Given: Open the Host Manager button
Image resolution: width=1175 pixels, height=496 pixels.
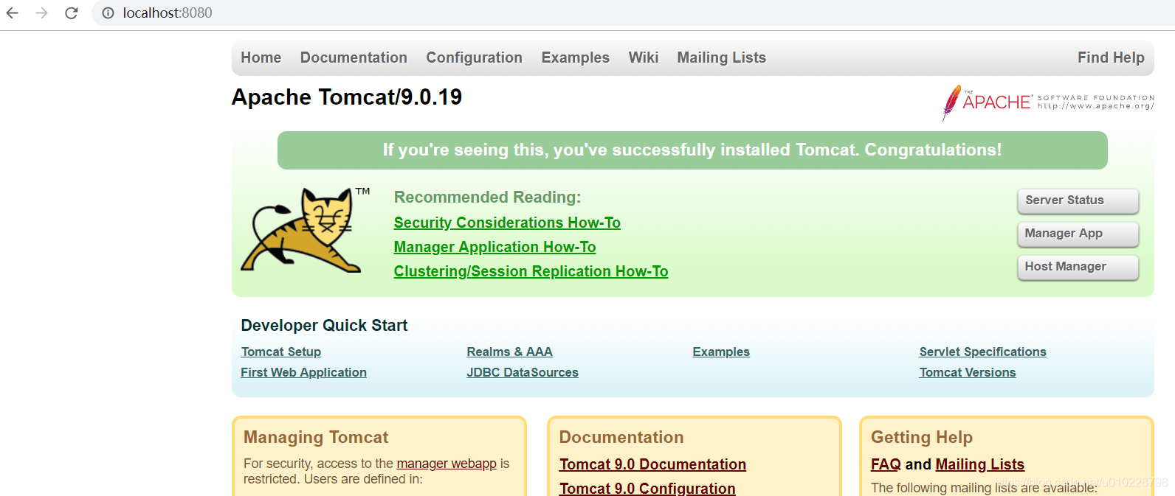Looking at the screenshot, I should click(x=1078, y=267).
